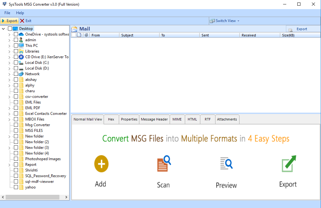Collapse the Desktop root tree node

[3, 29]
